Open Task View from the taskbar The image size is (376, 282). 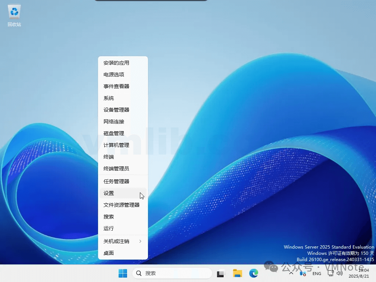(x=221, y=273)
